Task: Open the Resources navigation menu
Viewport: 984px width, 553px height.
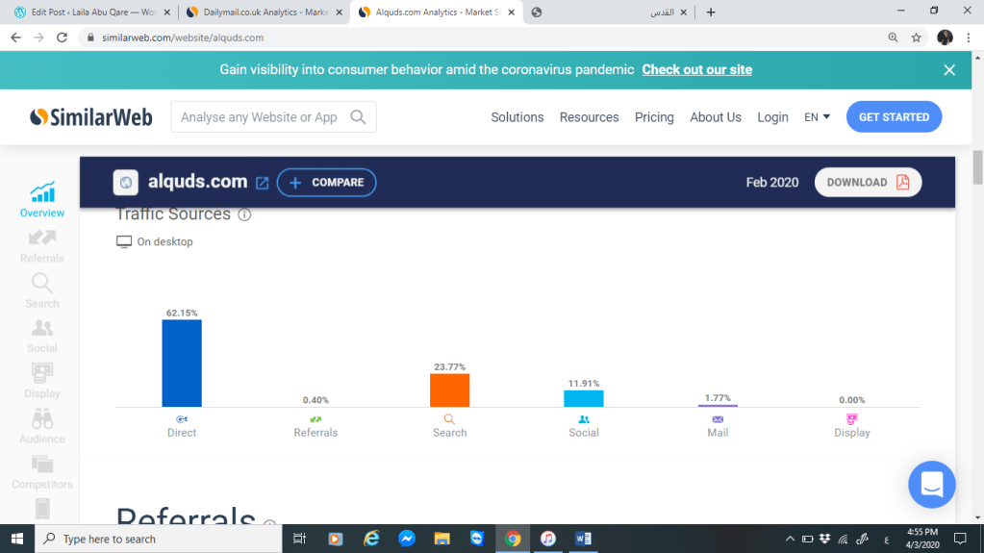Action: 589,117
